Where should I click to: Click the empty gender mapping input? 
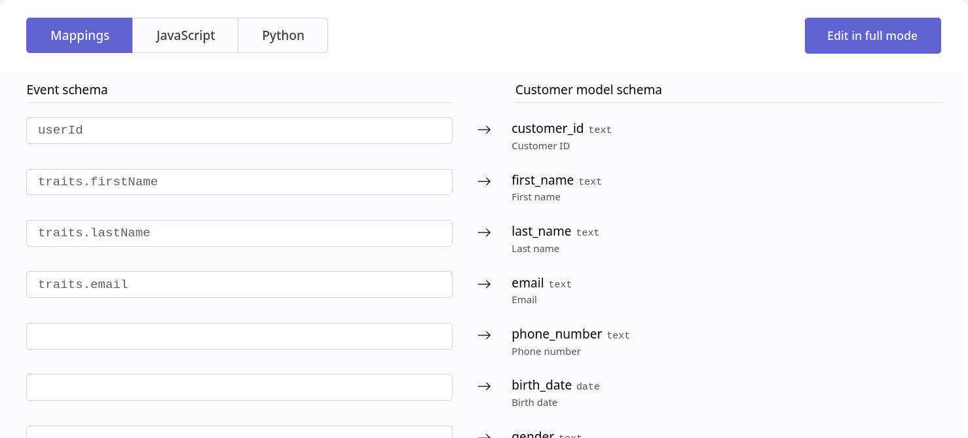coord(239,432)
